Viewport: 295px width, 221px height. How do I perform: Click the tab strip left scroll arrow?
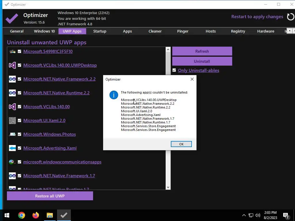(x=290, y=31)
